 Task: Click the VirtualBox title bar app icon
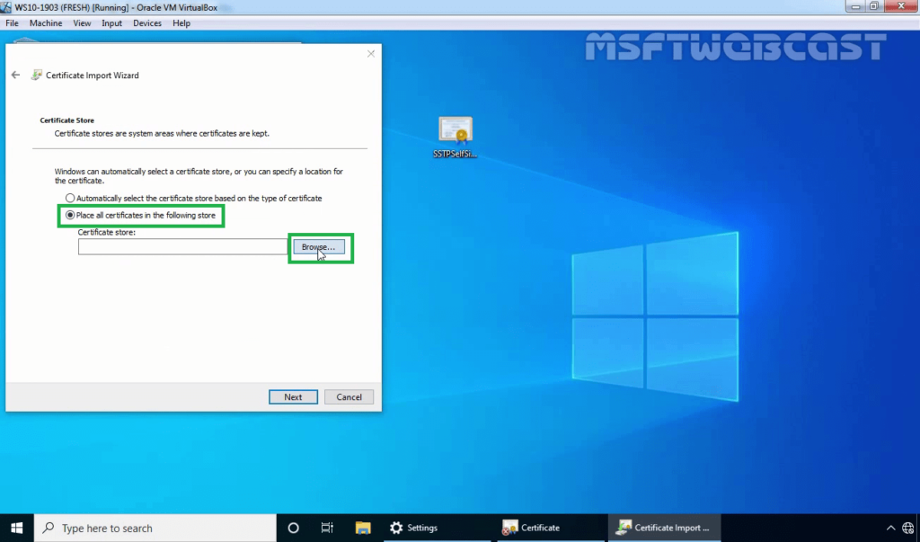[6, 7]
